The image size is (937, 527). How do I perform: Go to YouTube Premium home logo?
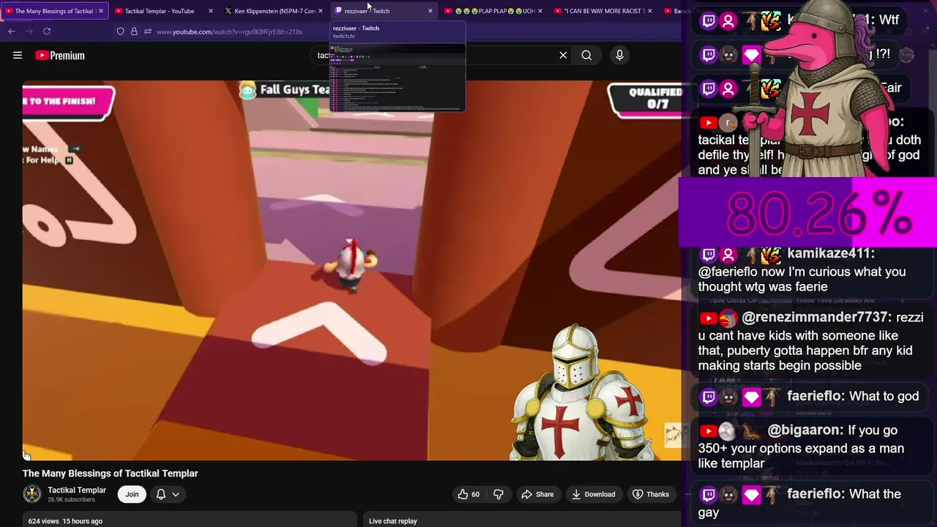point(60,55)
